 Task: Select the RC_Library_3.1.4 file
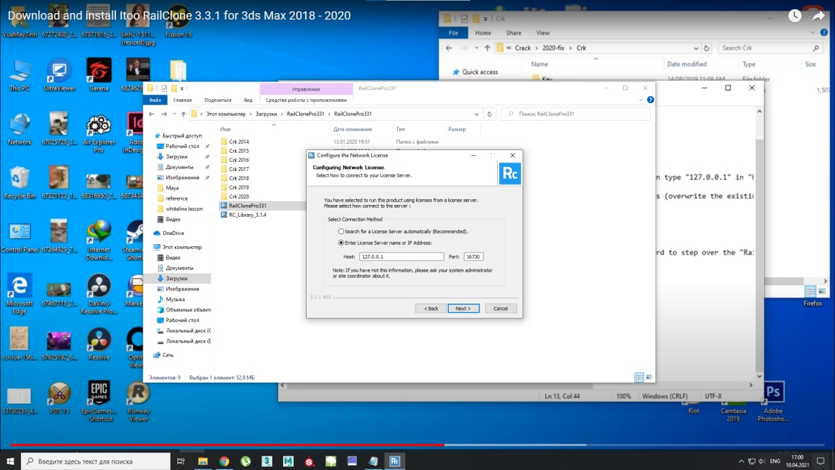point(247,215)
